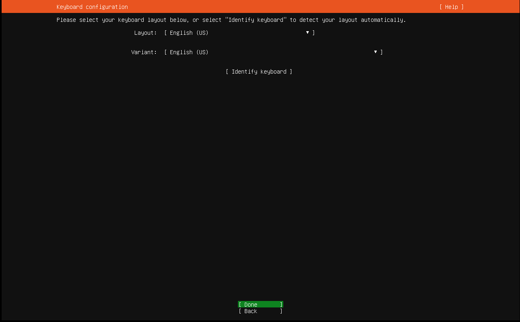Viewport: 520px width, 322px height.
Task: Click the Variant: label text
Action: [144, 52]
